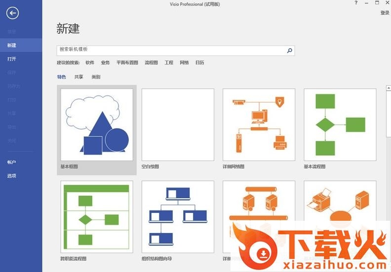Select 新建 in the sidebar
The width and height of the screenshot is (391, 272).
(x=21, y=45)
